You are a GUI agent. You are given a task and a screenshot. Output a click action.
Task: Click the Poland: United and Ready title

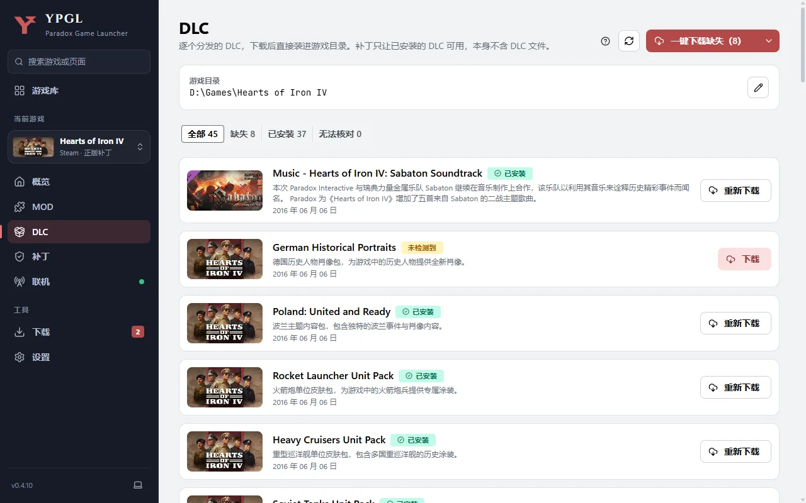pos(331,312)
